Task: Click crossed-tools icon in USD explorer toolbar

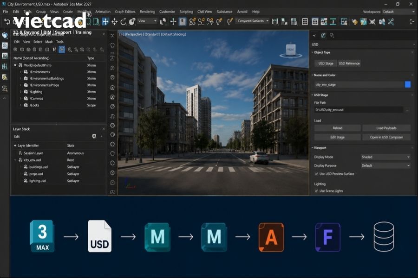Action: tap(54, 50)
